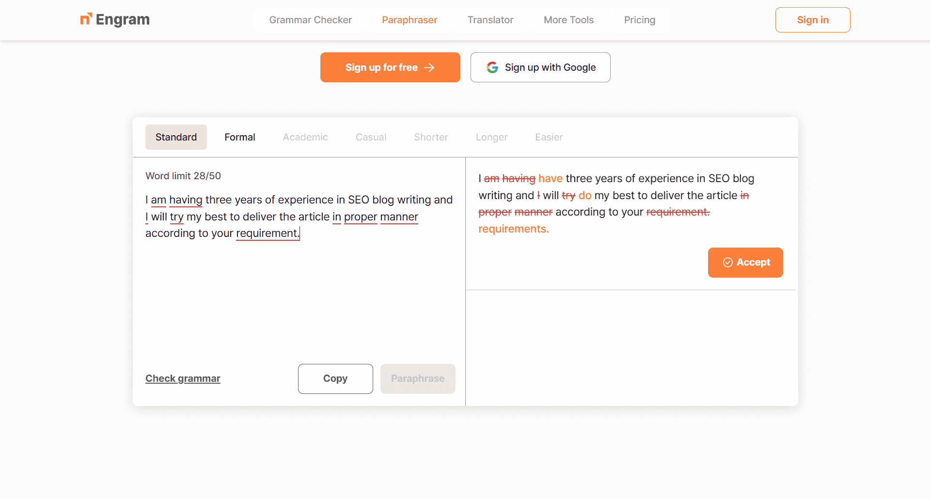This screenshot has width=930, height=499.
Task: Open the Translator tool
Action: point(490,20)
